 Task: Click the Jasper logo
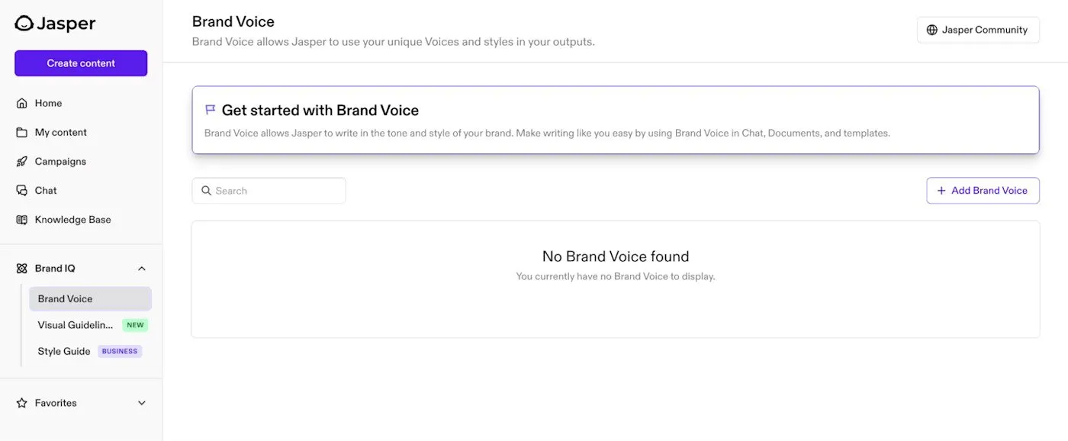coord(54,23)
